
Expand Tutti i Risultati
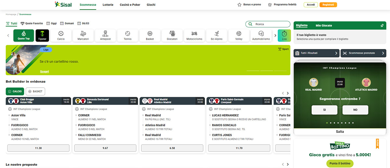(x=317, y=53)
